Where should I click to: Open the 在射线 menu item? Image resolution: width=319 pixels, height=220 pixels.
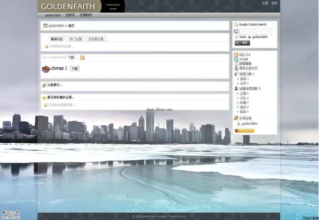point(70,15)
